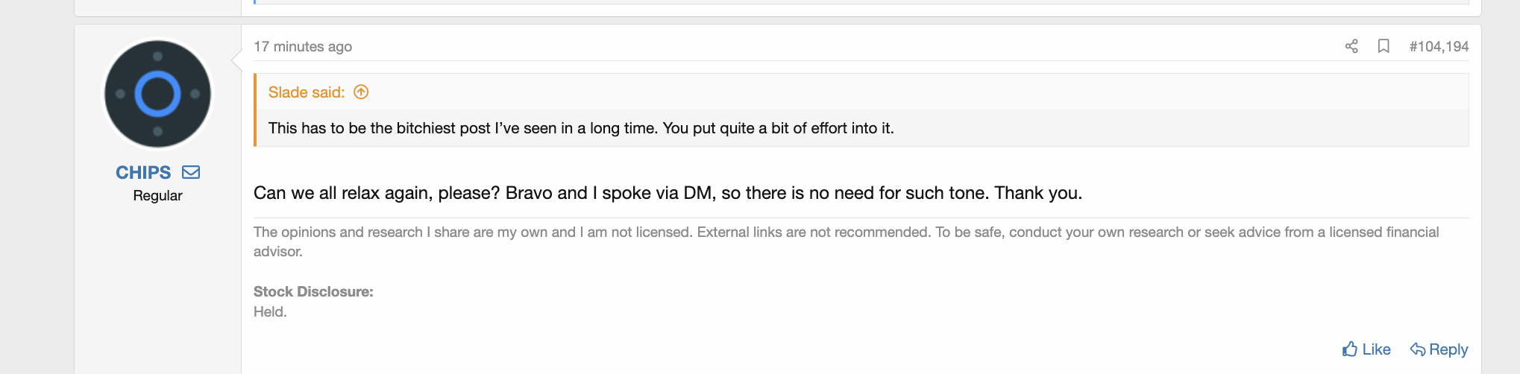Click the thumbs-up icon next to Like

click(x=1350, y=349)
